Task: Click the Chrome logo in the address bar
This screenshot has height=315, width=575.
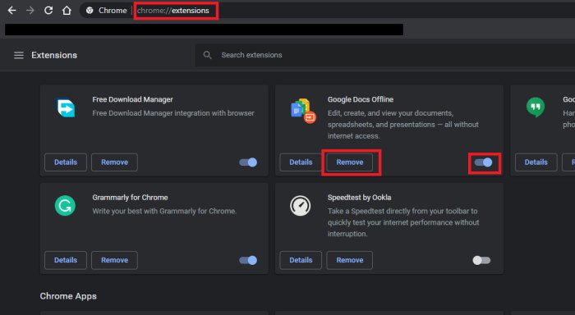Action: click(x=90, y=11)
